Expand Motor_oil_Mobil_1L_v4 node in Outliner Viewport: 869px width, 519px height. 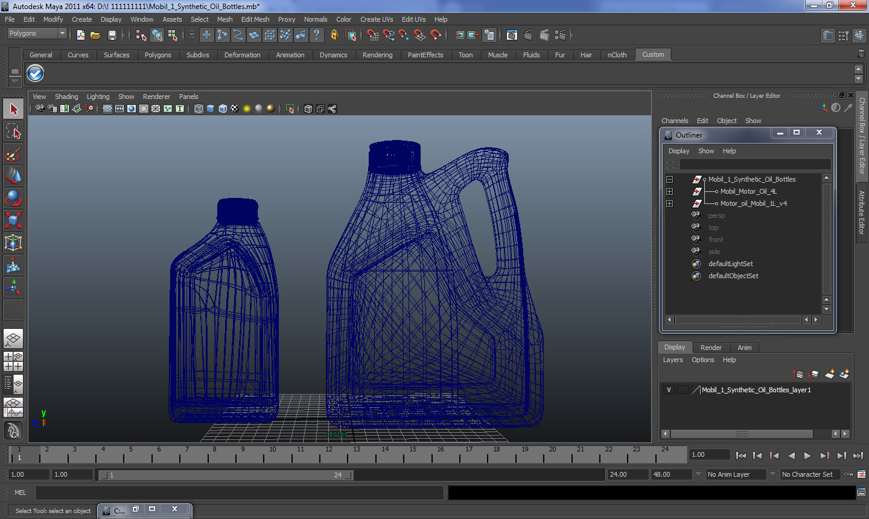click(x=669, y=203)
